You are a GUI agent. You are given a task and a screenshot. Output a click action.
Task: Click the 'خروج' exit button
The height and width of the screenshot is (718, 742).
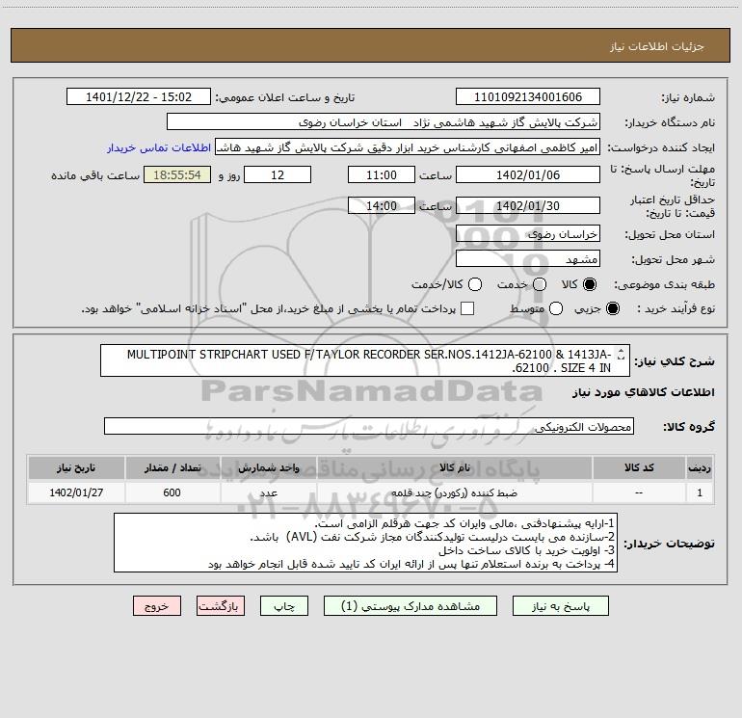(x=157, y=606)
